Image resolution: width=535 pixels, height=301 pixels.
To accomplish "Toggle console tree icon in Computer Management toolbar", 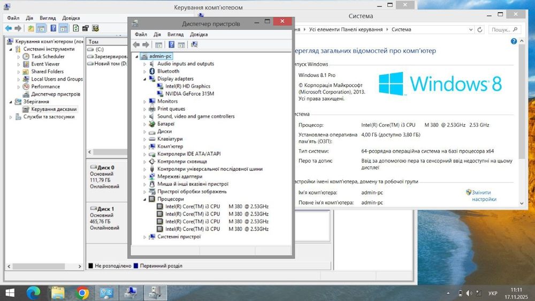I will point(41,28).
